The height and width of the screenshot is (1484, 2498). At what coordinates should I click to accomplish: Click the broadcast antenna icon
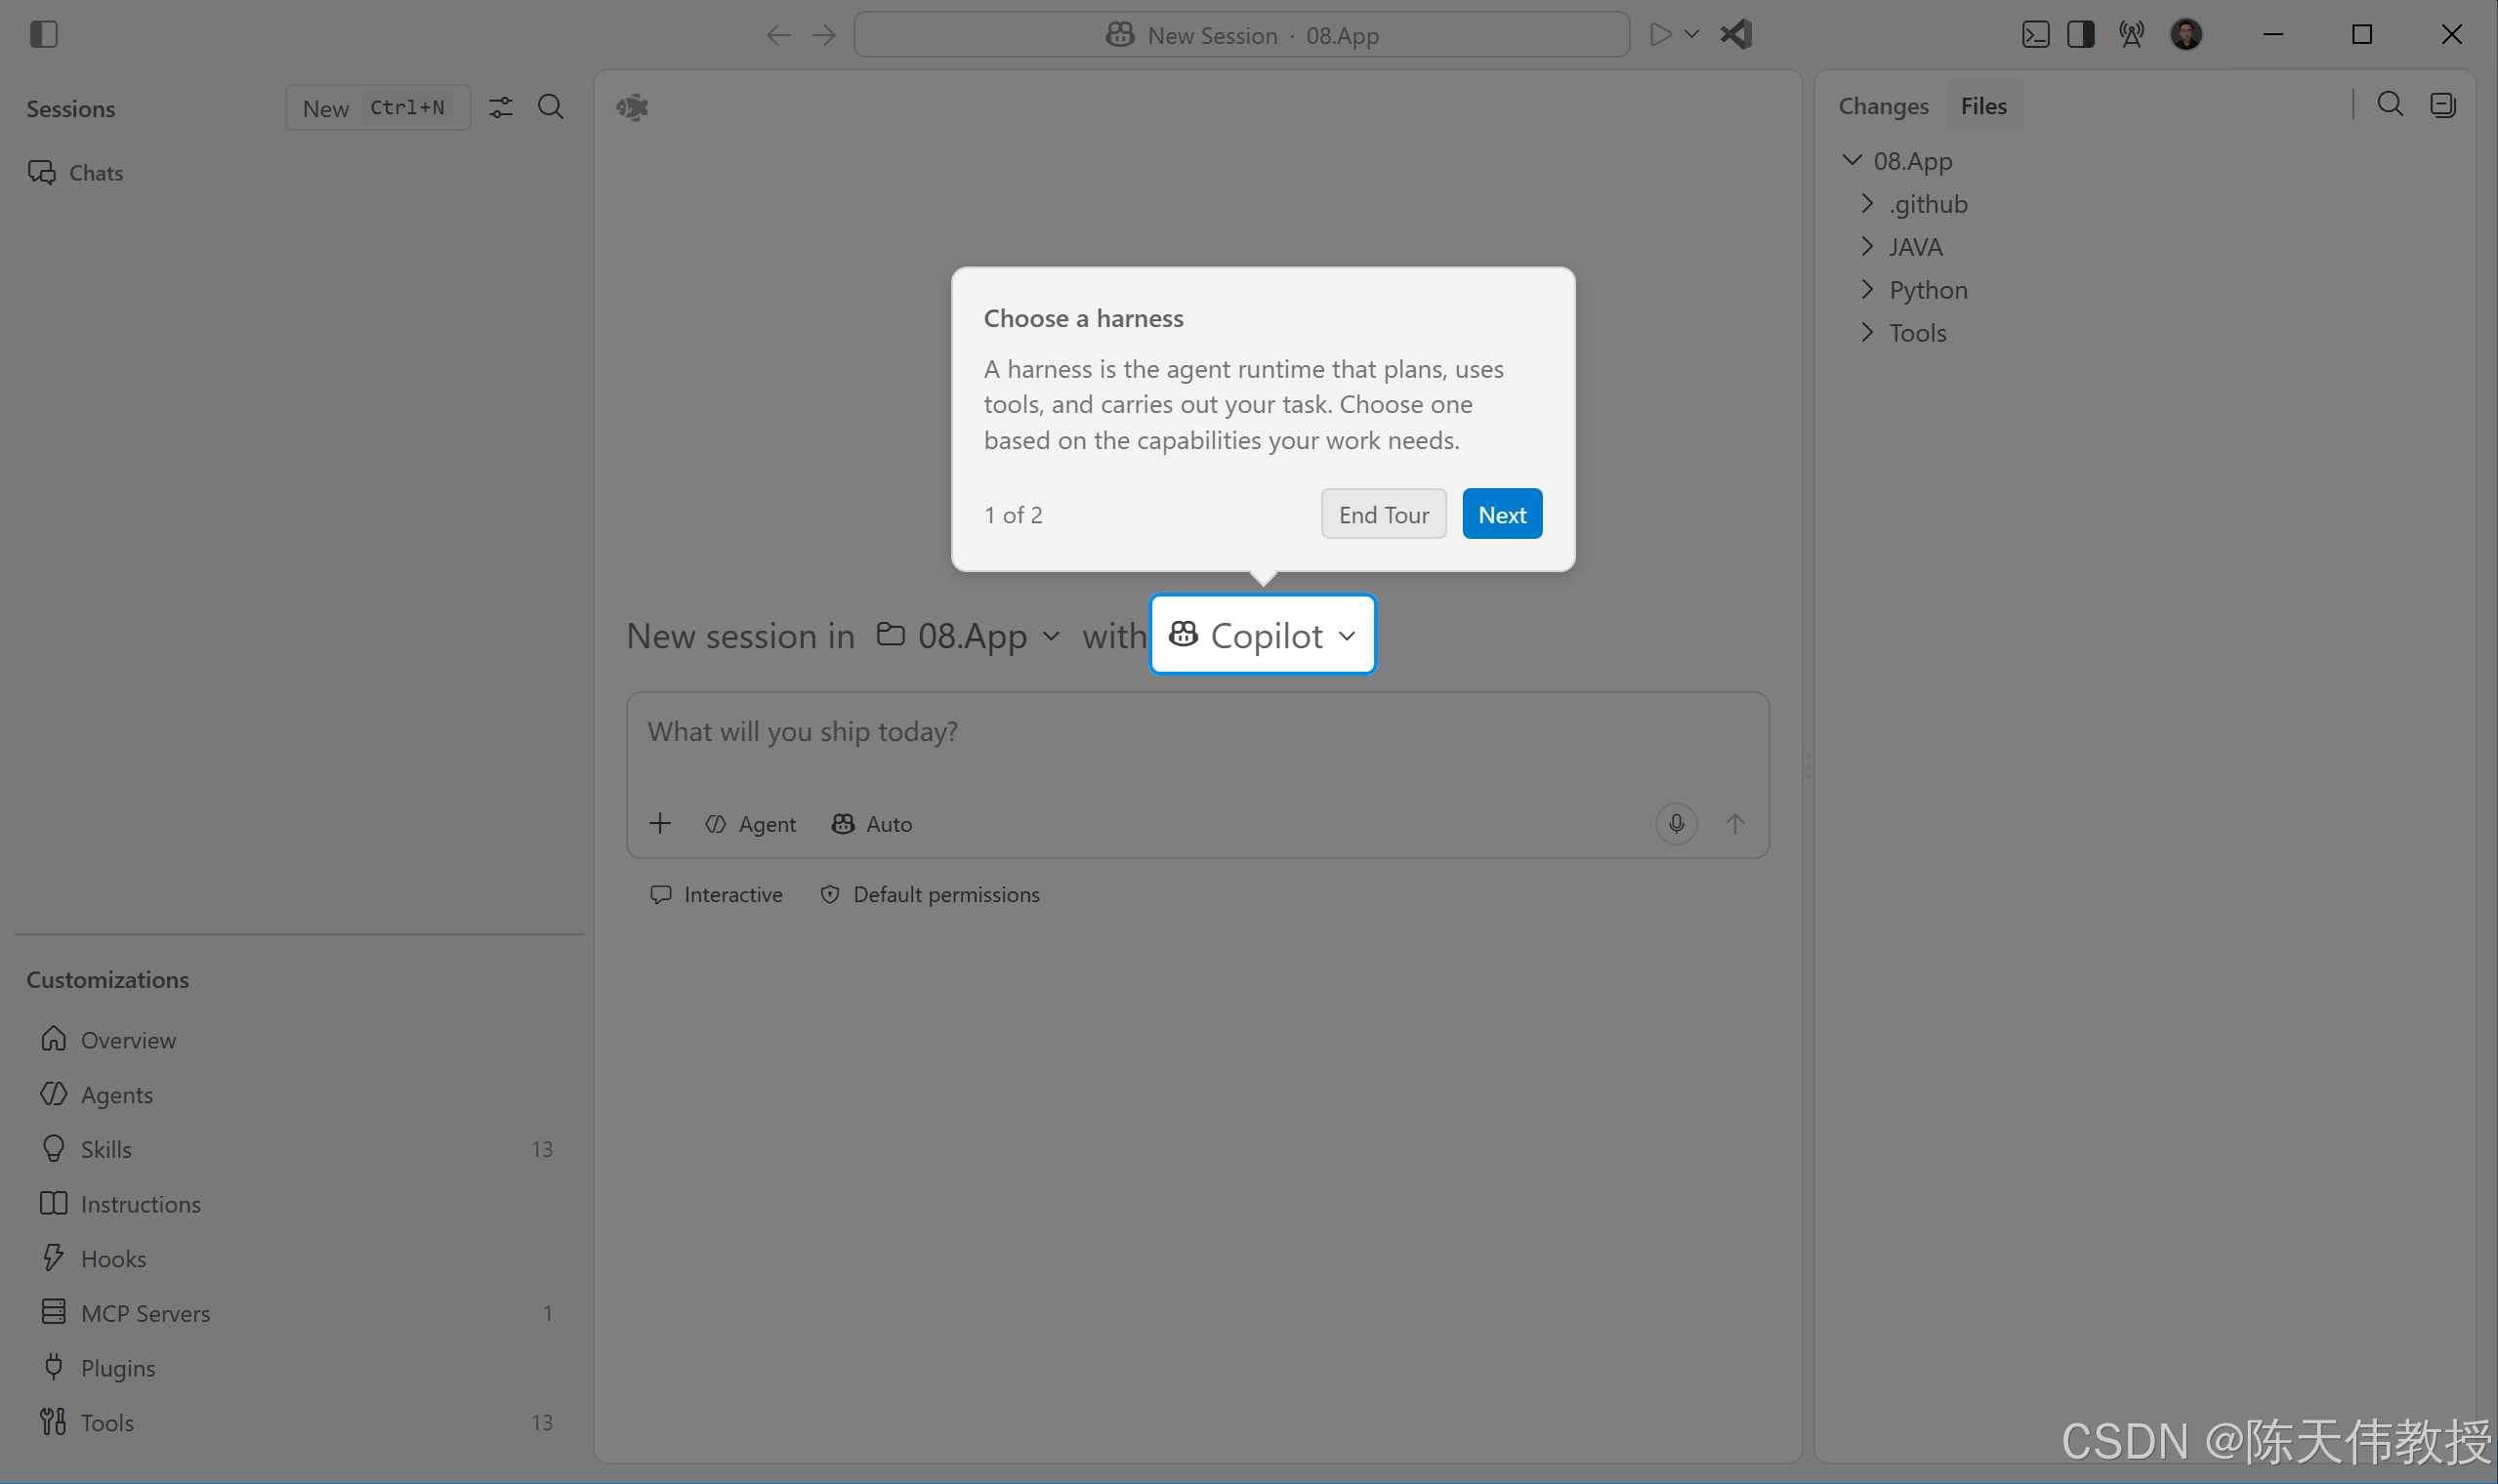point(2131,35)
